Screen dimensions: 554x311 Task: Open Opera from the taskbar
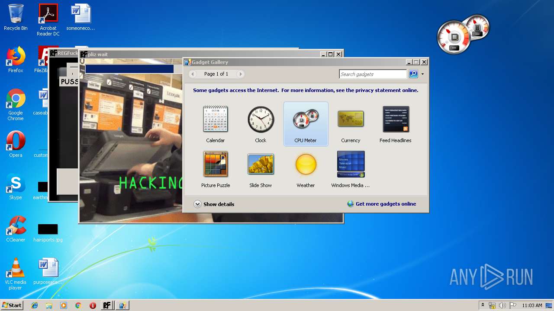93,305
